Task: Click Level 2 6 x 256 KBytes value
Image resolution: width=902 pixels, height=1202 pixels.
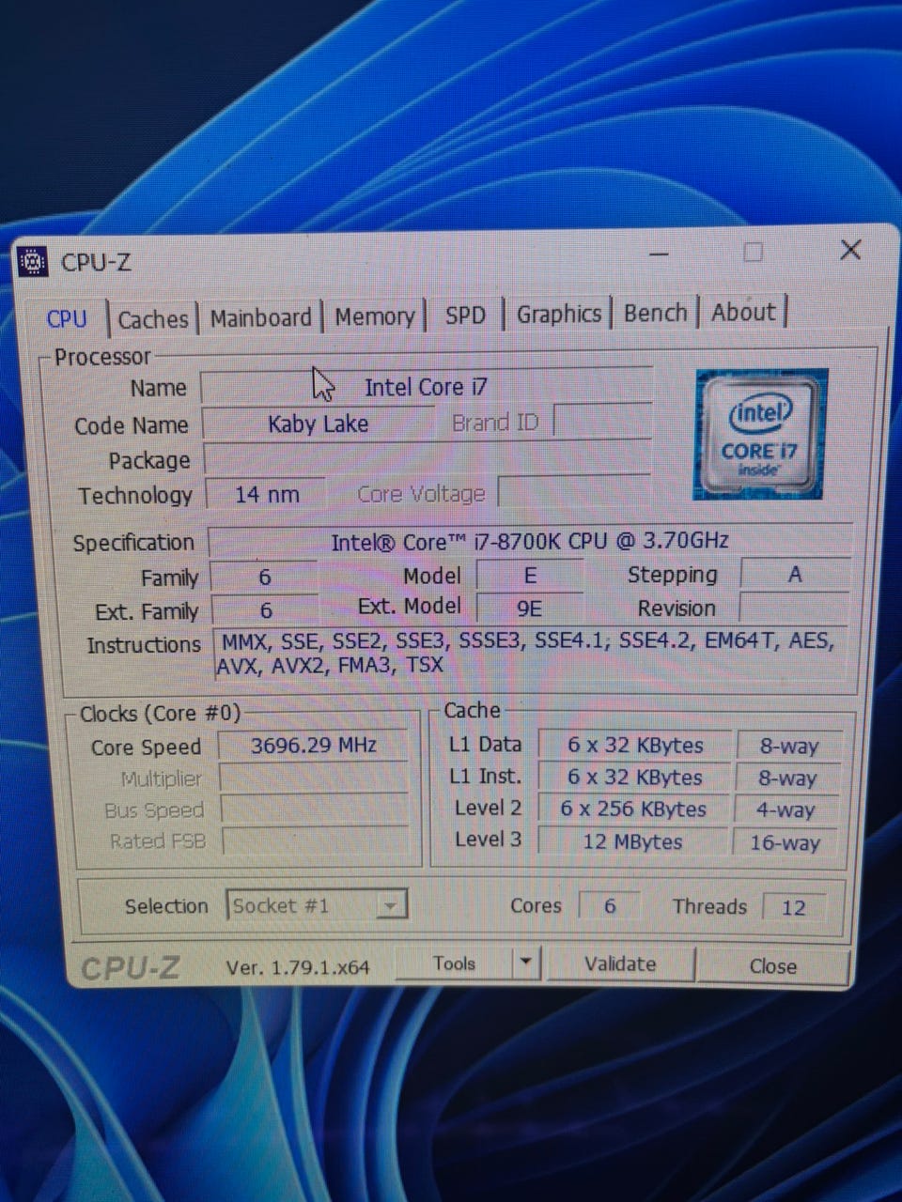Action: [635, 809]
